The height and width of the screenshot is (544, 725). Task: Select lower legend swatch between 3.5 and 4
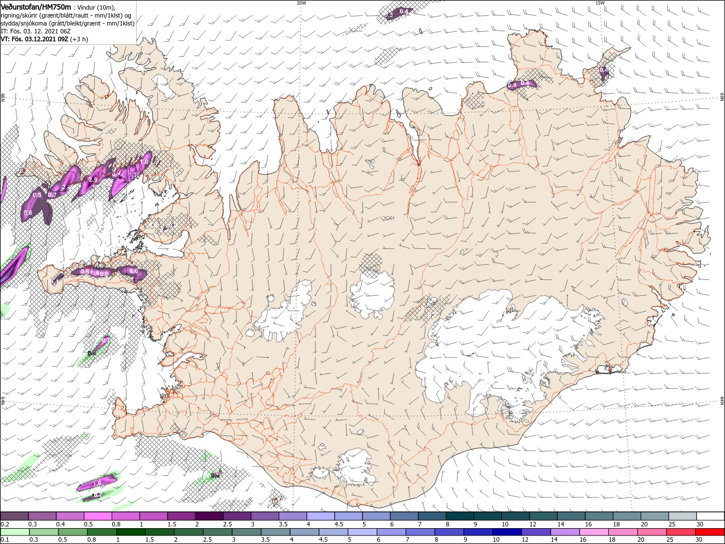275,532
